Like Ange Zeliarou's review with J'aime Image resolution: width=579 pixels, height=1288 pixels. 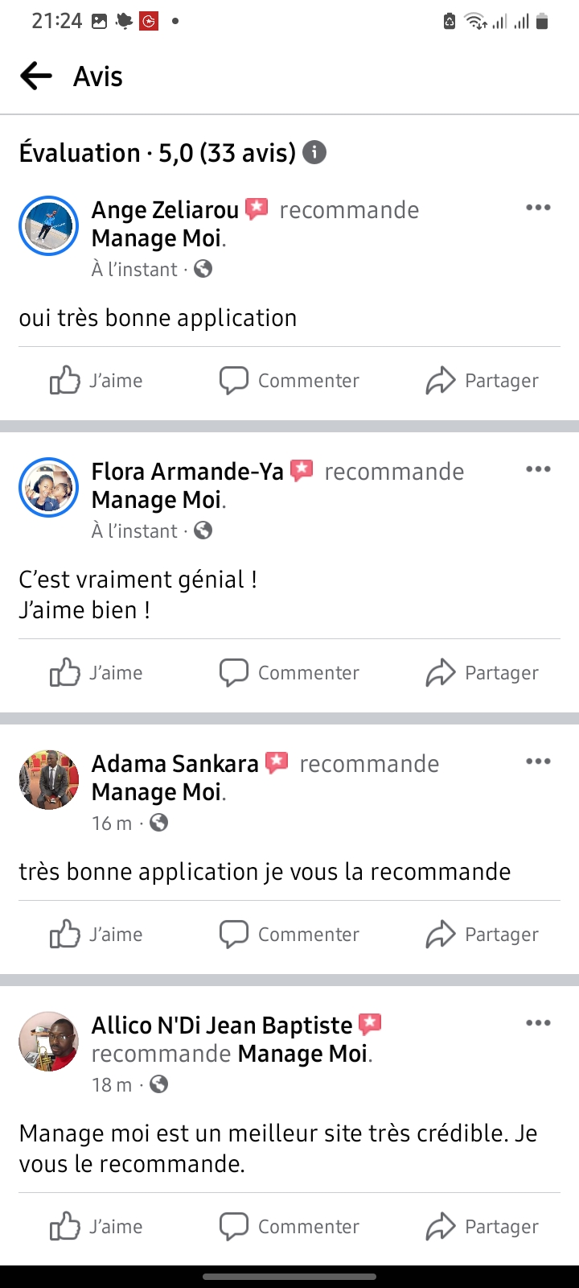[96, 381]
